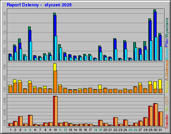This screenshot has width=171, height=134.
Task: Click the 4k label on the top y-axis
Action: (5, 23)
